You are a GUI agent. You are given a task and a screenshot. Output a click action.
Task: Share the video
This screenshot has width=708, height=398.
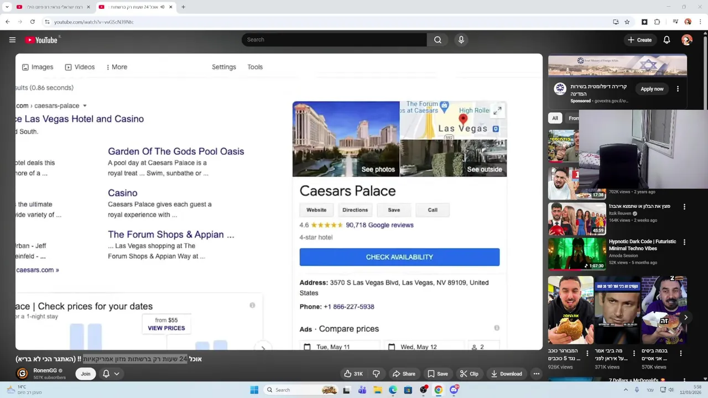point(403,374)
